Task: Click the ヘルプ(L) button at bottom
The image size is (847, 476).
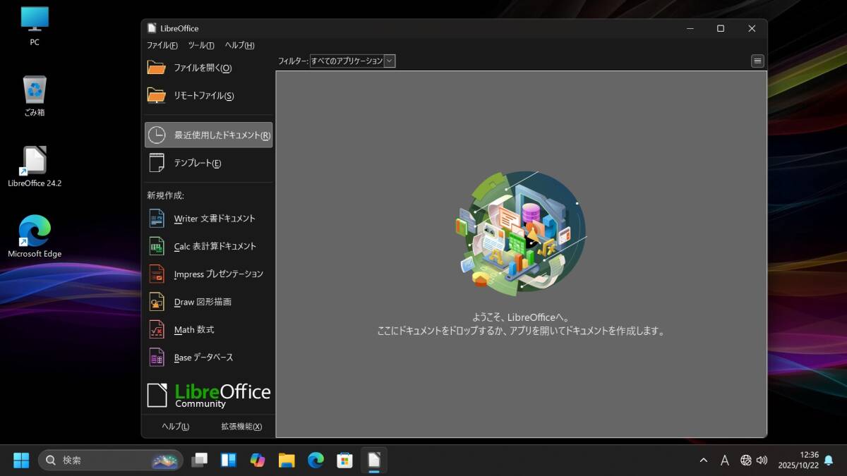Action: [176, 427]
